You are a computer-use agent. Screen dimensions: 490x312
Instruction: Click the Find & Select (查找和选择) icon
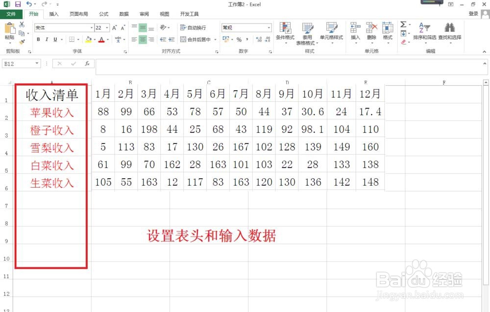(x=449, y=29)
